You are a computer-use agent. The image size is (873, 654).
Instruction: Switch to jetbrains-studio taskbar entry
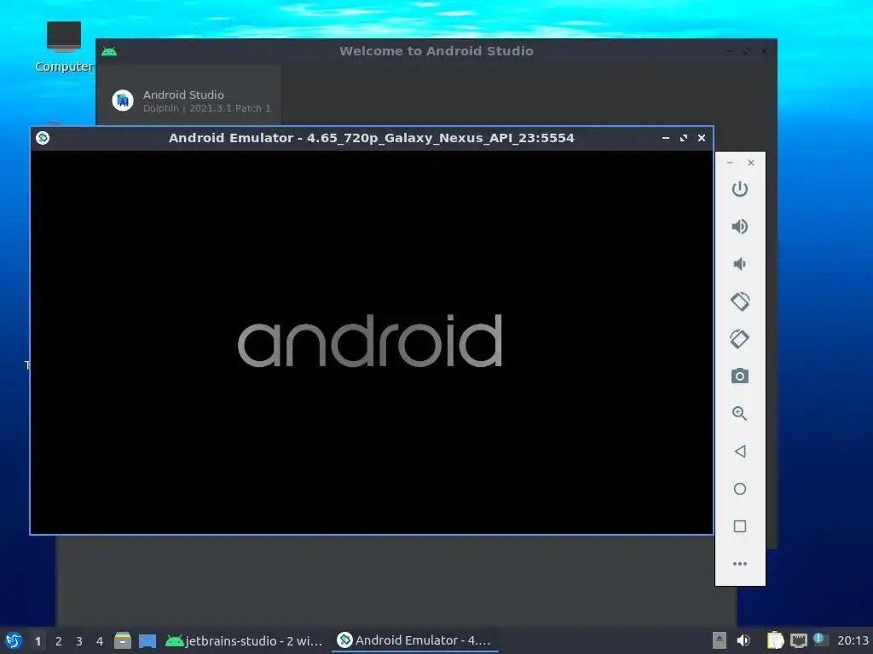point(245,640)
